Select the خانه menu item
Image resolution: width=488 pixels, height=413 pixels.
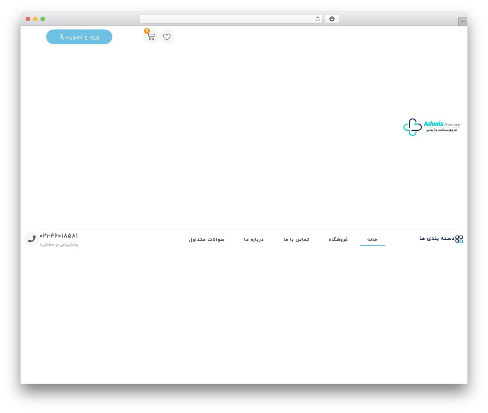tap(372, 239)
